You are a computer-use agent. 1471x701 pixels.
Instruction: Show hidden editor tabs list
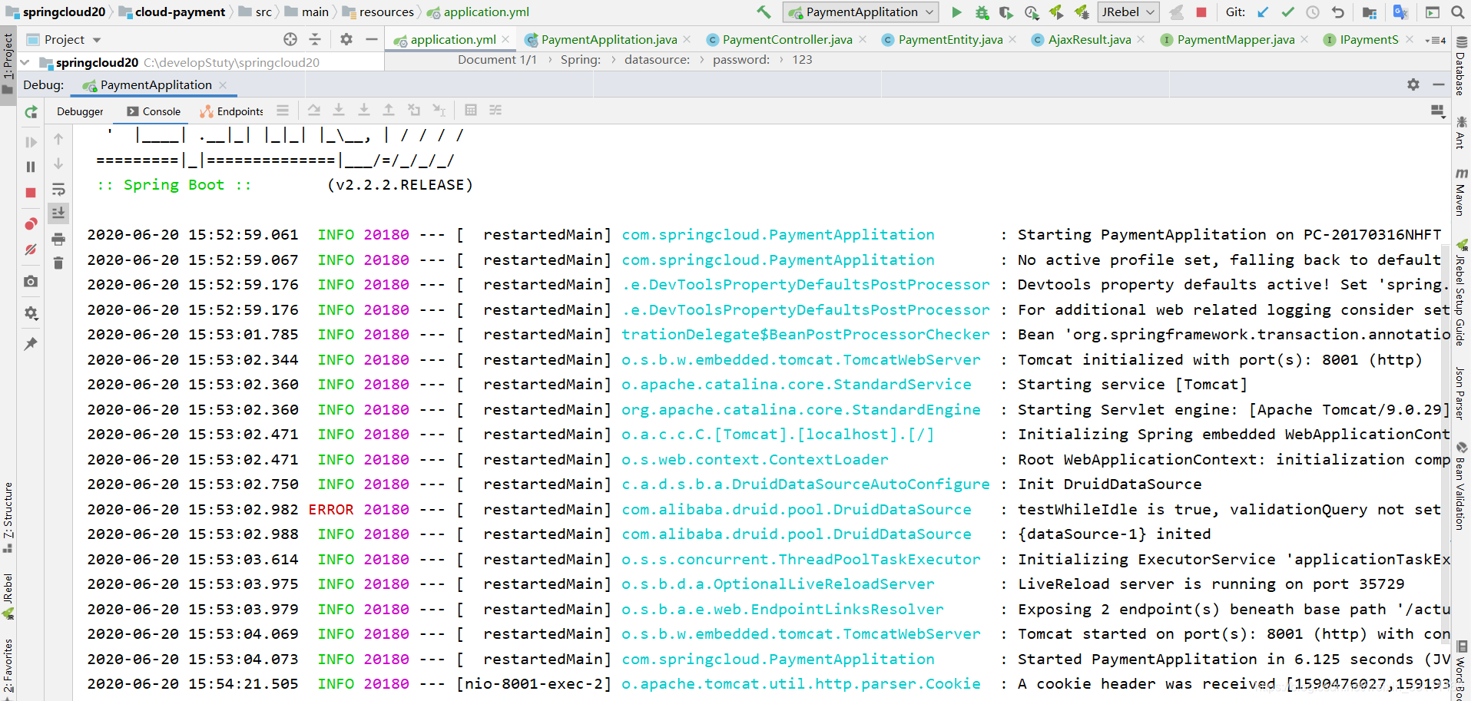pos(1435,40)
